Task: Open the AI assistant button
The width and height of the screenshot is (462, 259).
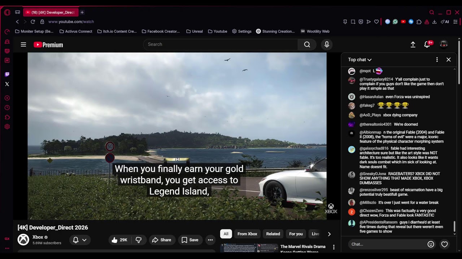Action: click(445, 22)
